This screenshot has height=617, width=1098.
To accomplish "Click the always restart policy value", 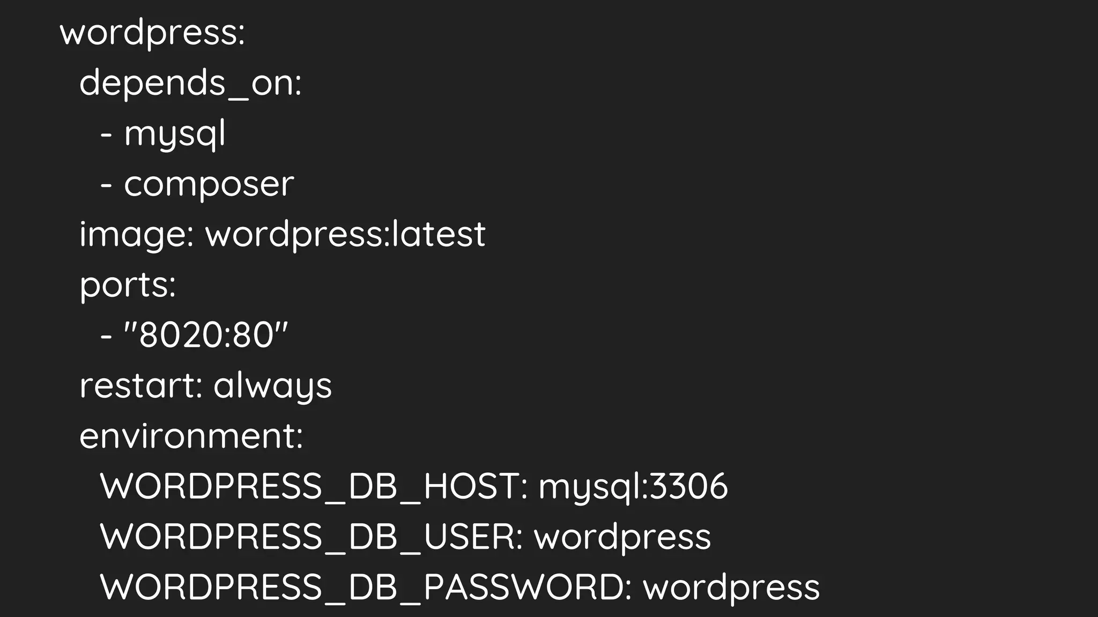I will click(273, 386).
